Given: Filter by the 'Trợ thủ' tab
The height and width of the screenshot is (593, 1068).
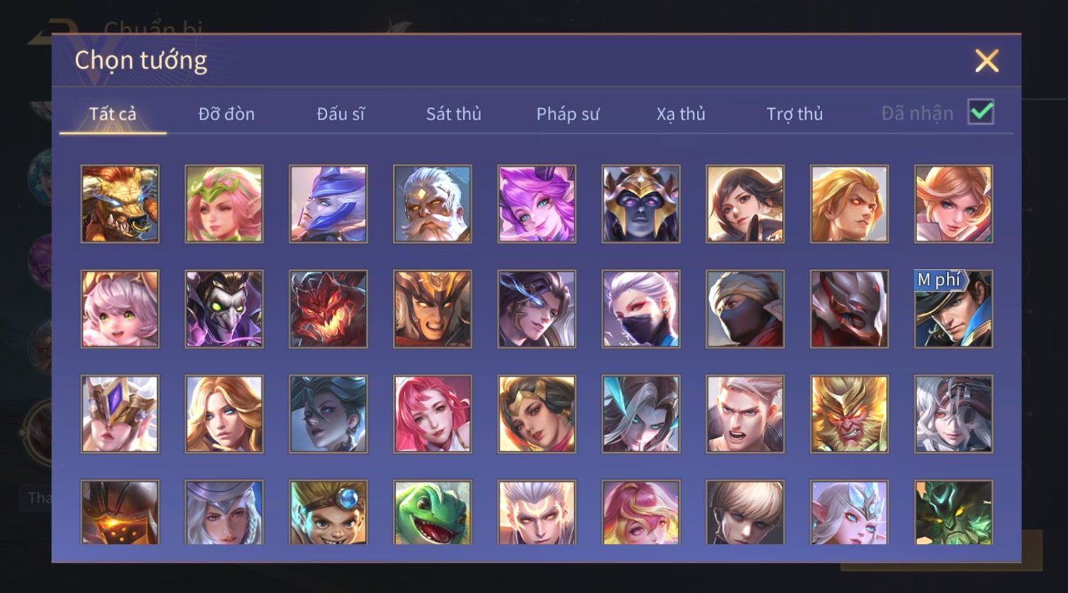Looking at the screenshot, I should (795, 114).
